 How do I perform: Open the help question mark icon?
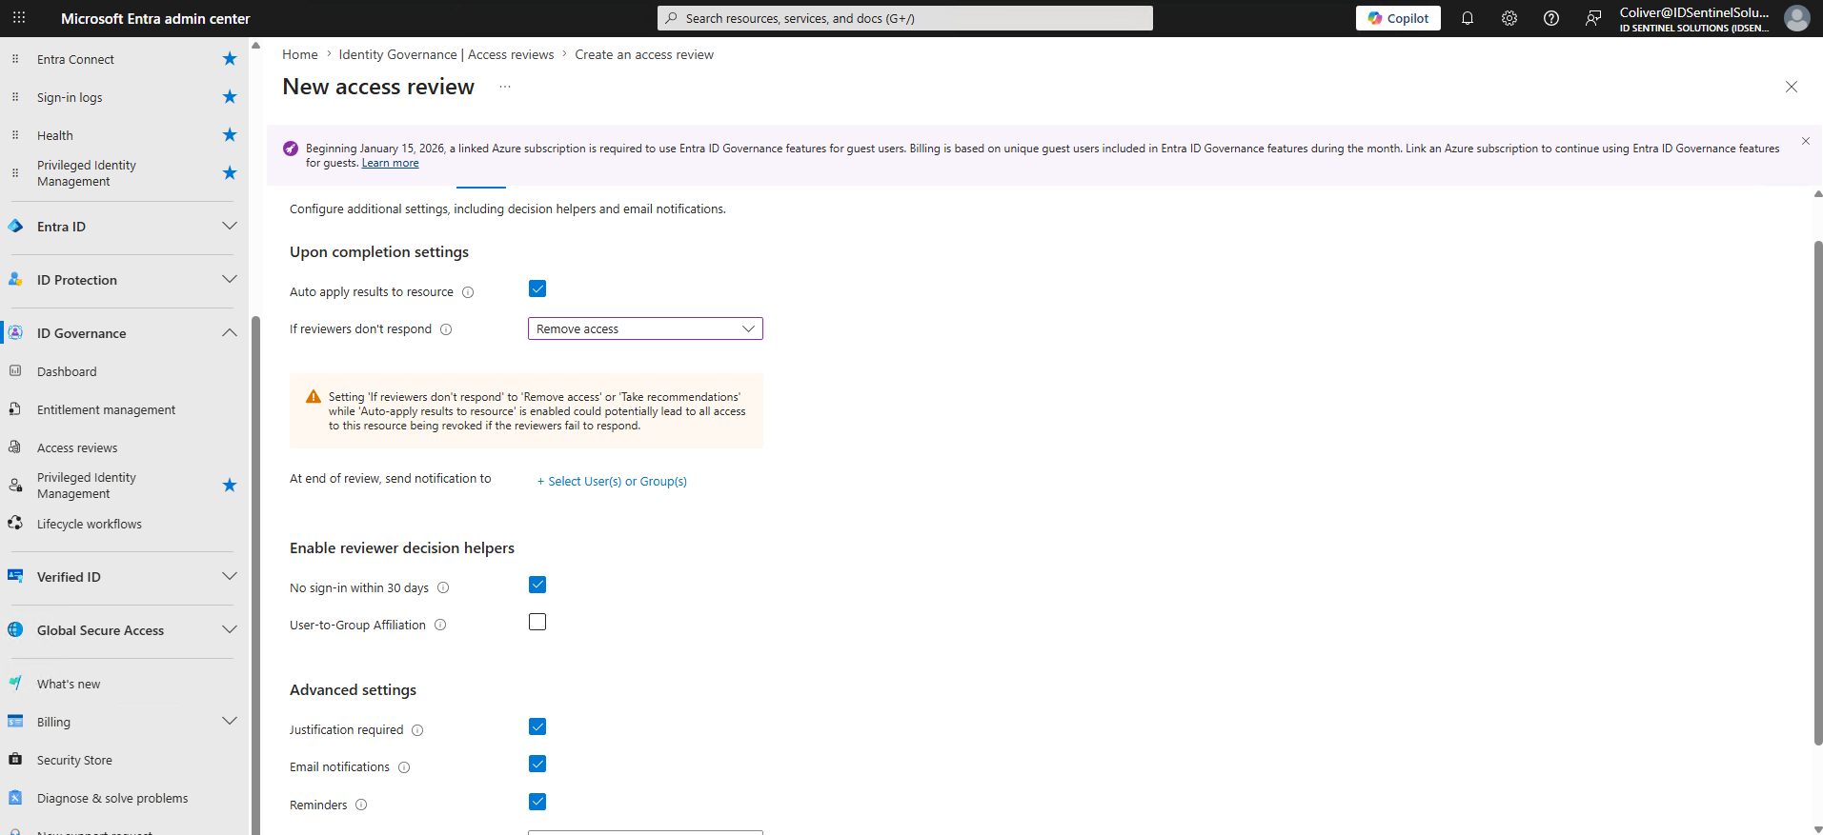[x=1551, y=18]
